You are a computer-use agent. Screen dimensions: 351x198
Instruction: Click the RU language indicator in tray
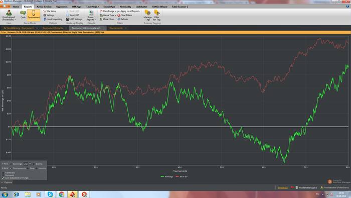click(317, 194)
